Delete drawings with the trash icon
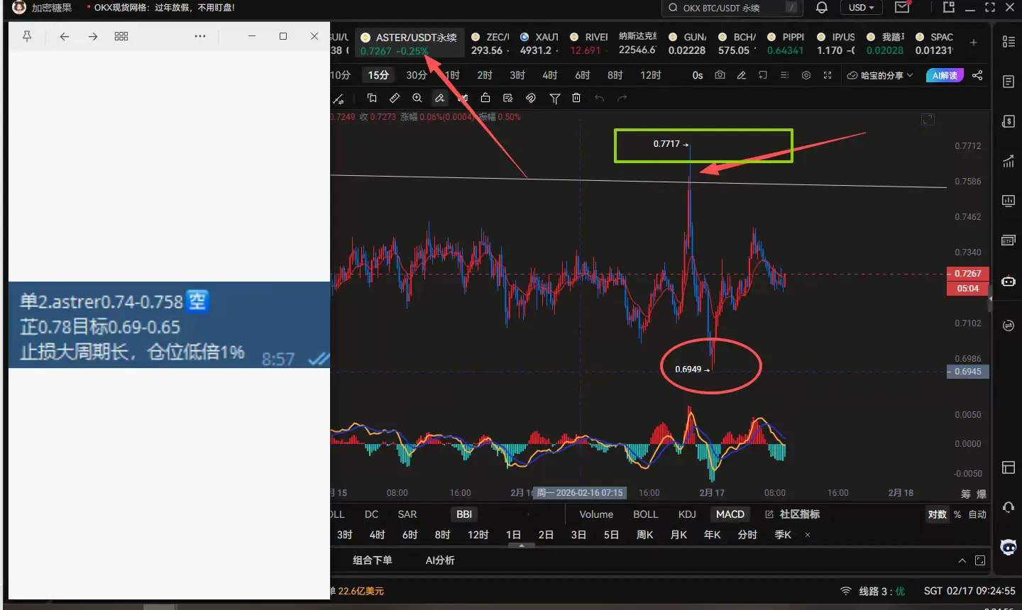The image size is (1022, 610). coord(576,98)
